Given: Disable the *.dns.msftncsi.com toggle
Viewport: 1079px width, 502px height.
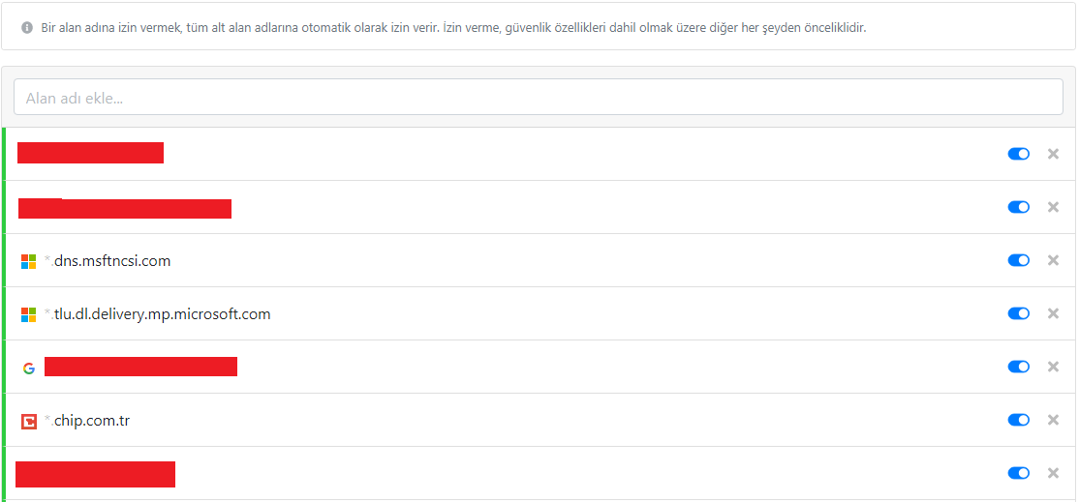Looking at the screenshot, I should (1018, 260).
